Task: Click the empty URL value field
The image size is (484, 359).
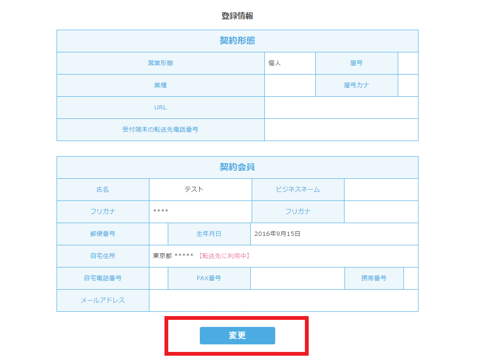Action: 341,108
